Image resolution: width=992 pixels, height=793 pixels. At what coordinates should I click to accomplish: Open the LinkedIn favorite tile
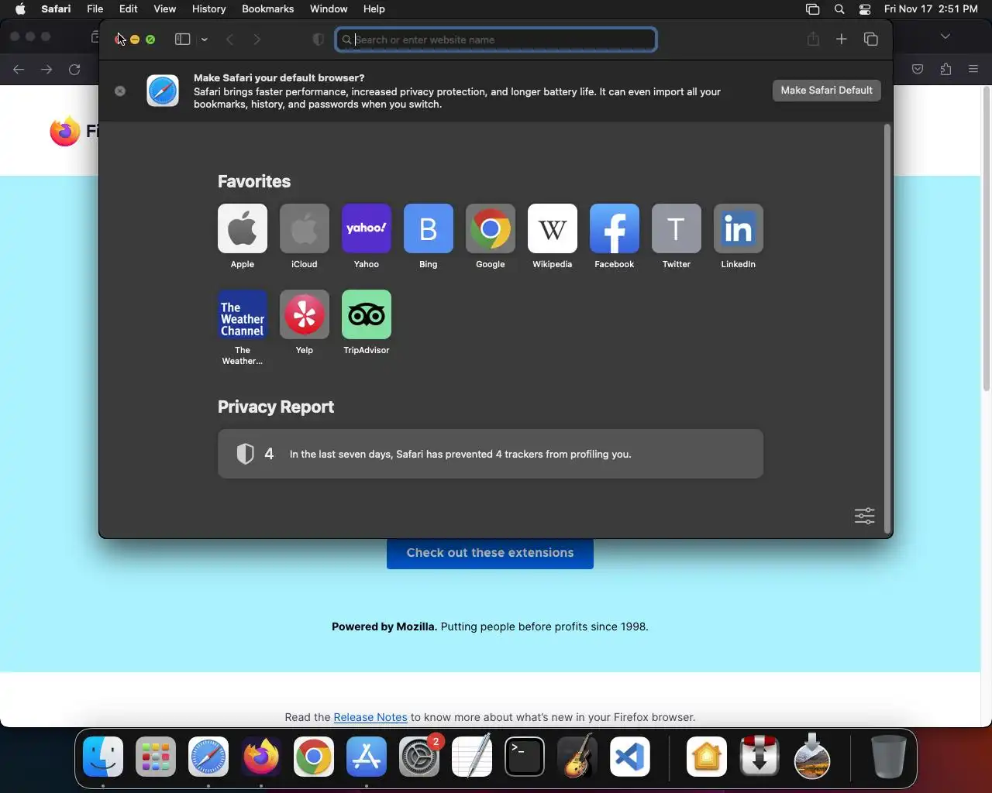(x=739, y=228)
